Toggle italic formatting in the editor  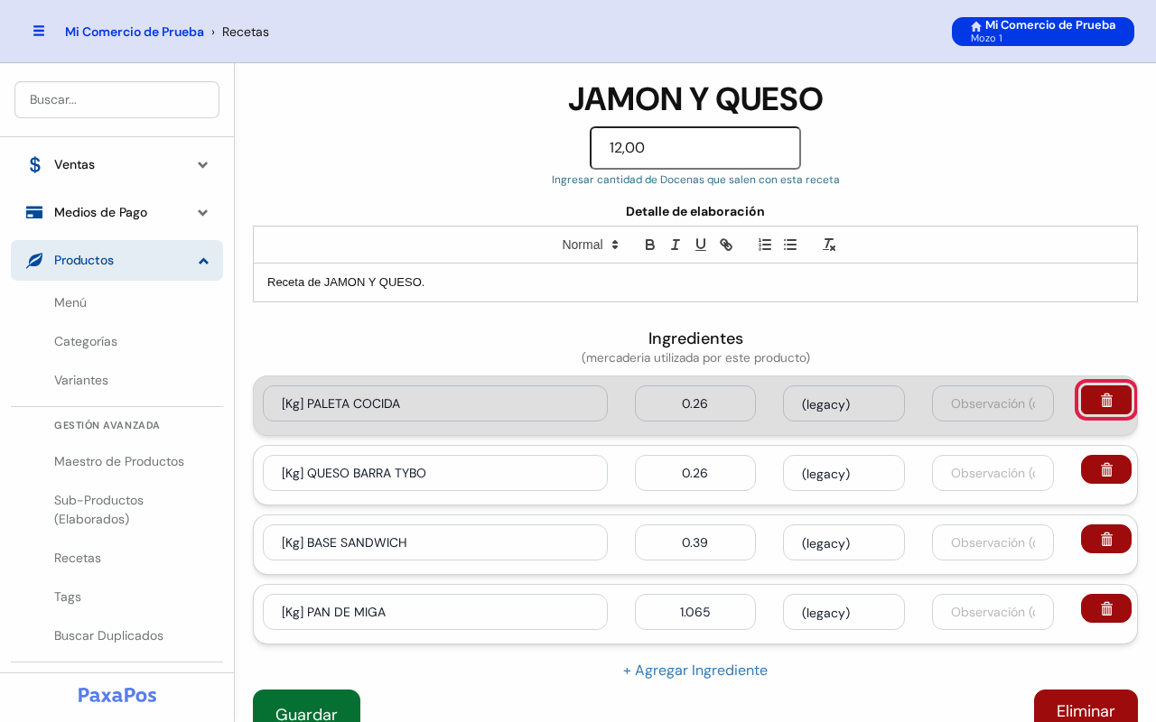675,245
